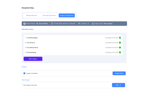Click patient name Mr. Arjun Mehta
Viewport: 149px width, 95px height.
pos(42,24)
